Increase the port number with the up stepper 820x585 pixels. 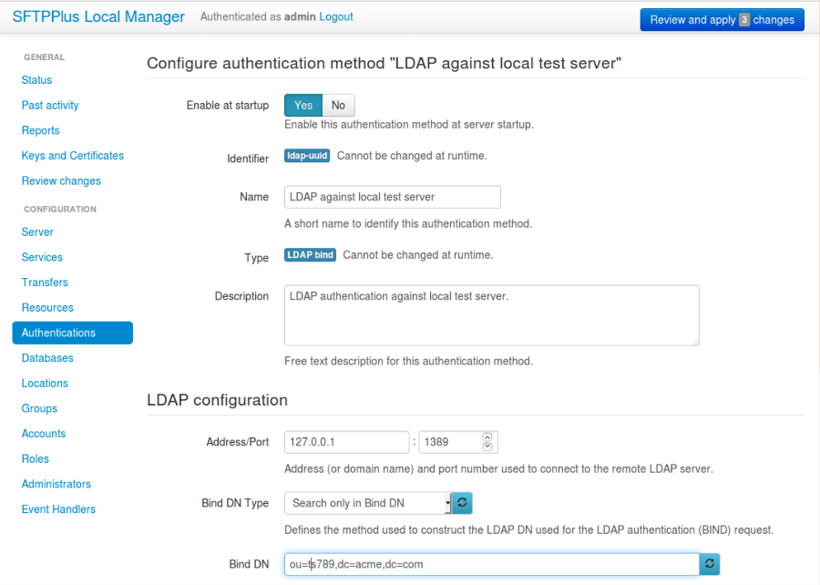point(487,437)
